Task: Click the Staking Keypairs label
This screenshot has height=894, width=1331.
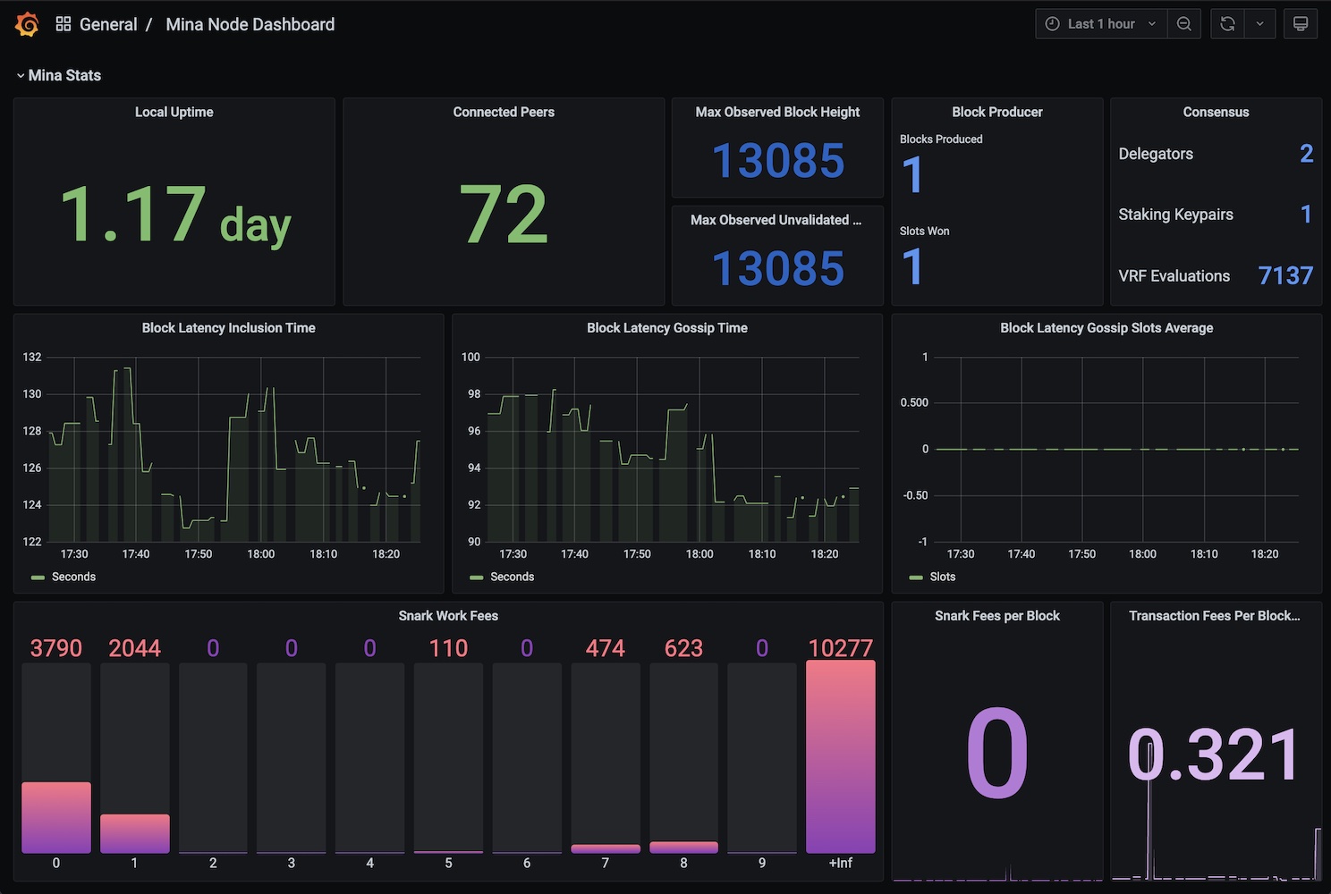Action: coord(1176,215)
